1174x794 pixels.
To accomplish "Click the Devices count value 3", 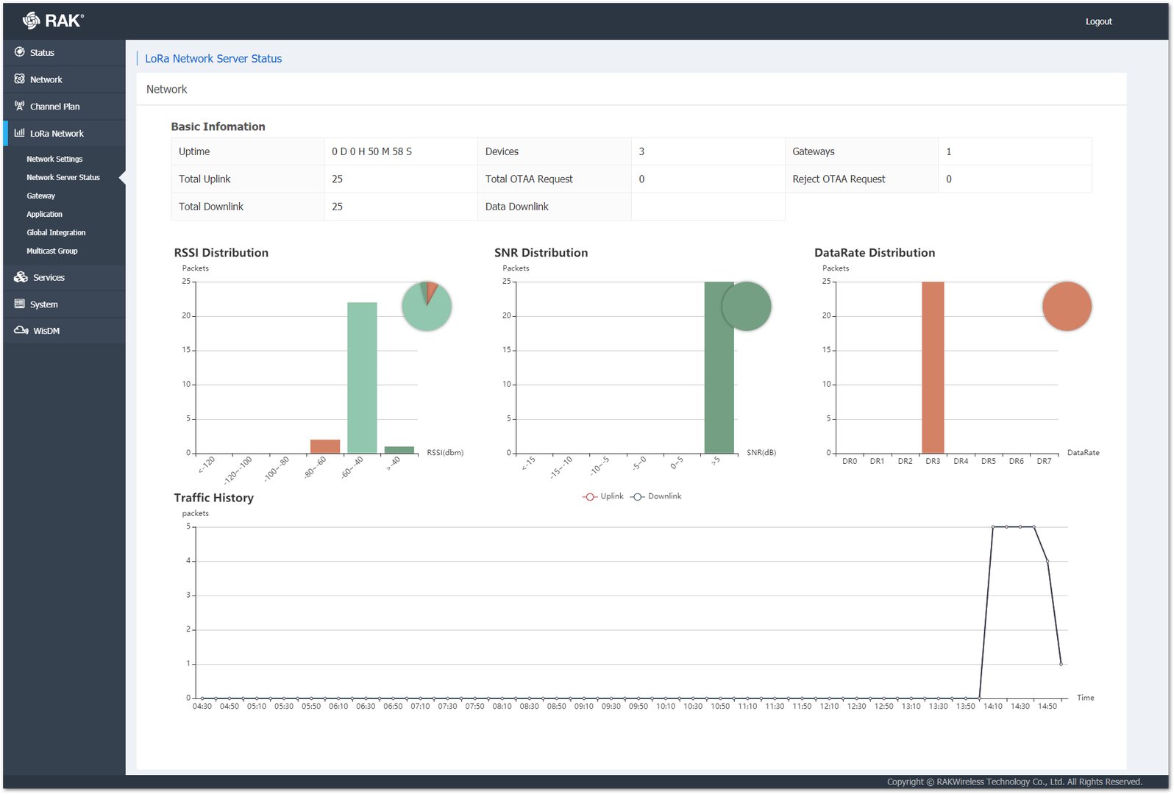I will [641, 151].
